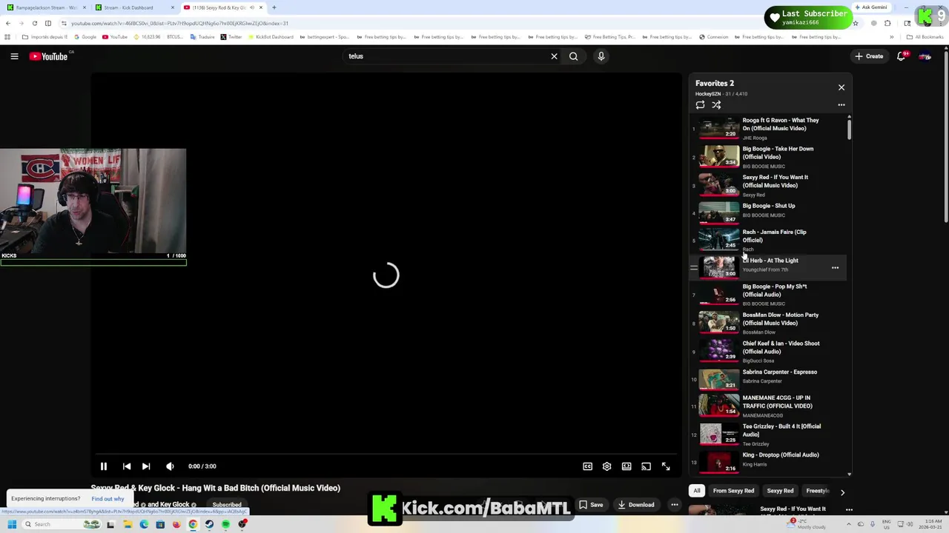Start voice search with the microphone icon
The image size is (949, 533).
(x=601, y=56)
